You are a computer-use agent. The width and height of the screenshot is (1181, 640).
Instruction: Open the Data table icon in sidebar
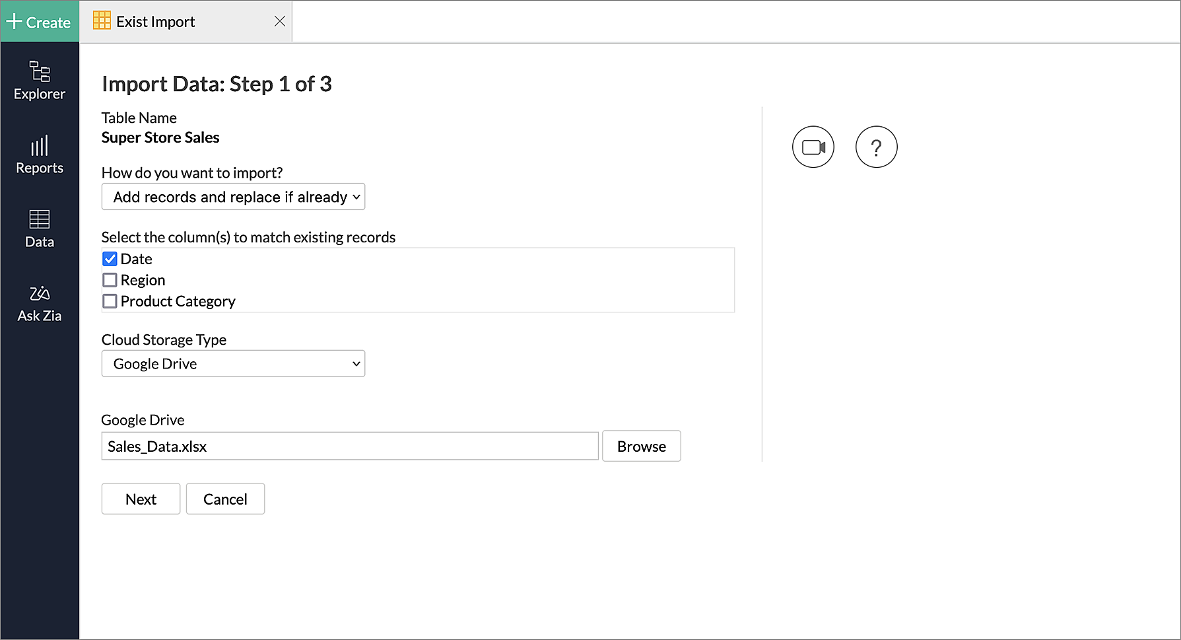[x=40, y=219]
